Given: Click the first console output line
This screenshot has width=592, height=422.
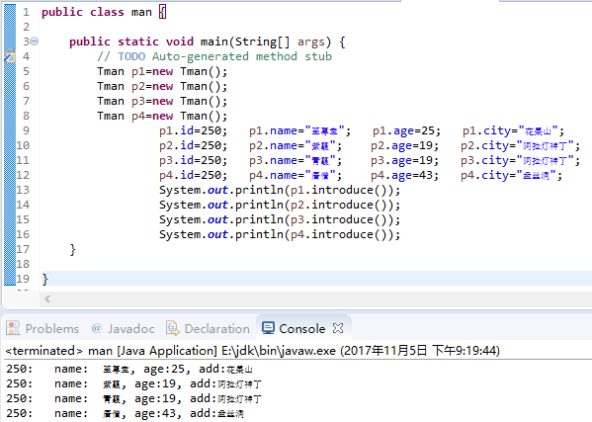Looking at the screenshot, I should [129, 369].
